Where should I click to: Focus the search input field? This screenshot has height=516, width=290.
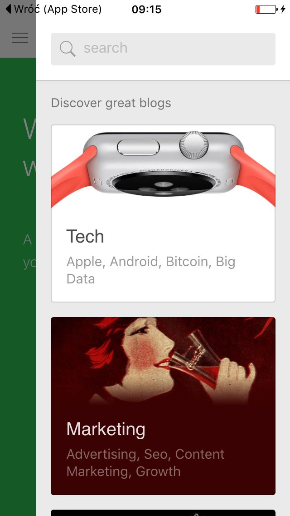pyautogui.click(x=163, y=49)
